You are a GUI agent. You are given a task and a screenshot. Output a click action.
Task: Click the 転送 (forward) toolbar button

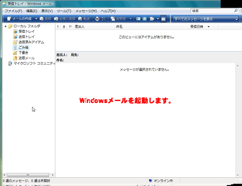click(x=84, y=19)
